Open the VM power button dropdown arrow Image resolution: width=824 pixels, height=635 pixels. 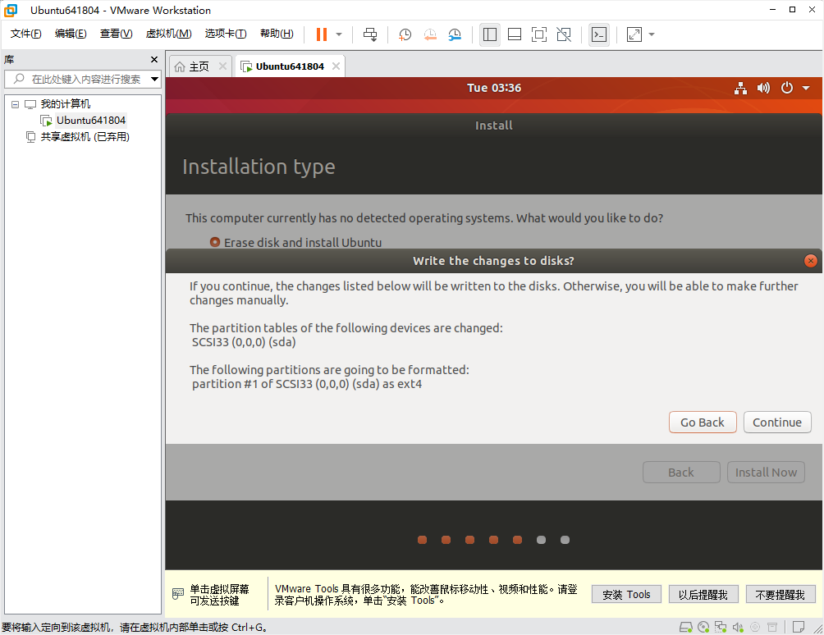click(805, 88)
